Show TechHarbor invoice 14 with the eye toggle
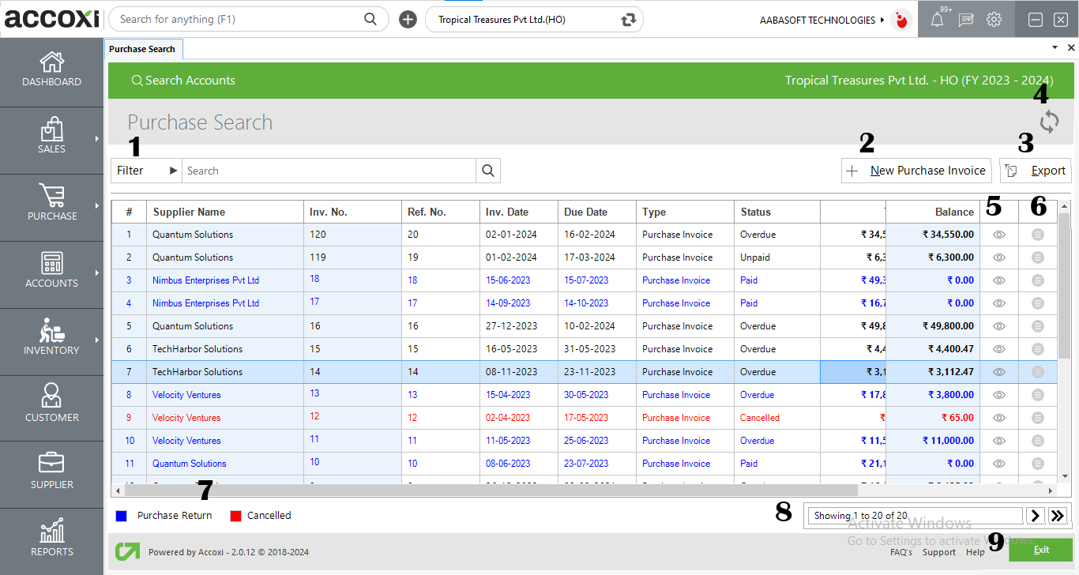The width and height of the screenshot is (1079, 575). pos(998,371)
